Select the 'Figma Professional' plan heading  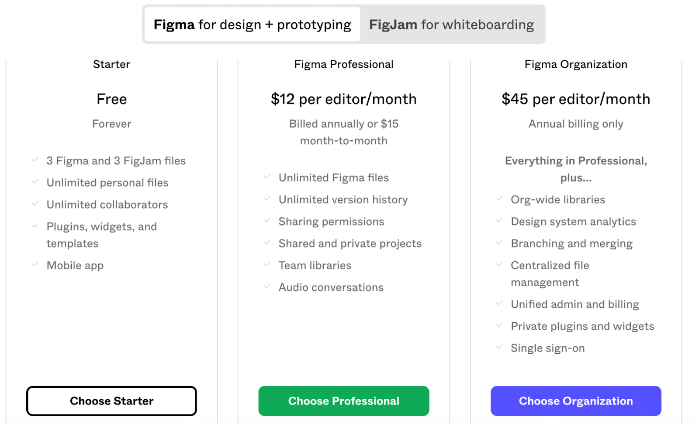click(x=344, y=64)
